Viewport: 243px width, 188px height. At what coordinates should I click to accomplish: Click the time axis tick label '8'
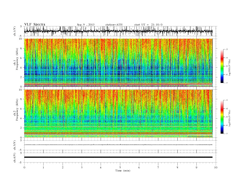pyautogui.click(x=177, y=167)
